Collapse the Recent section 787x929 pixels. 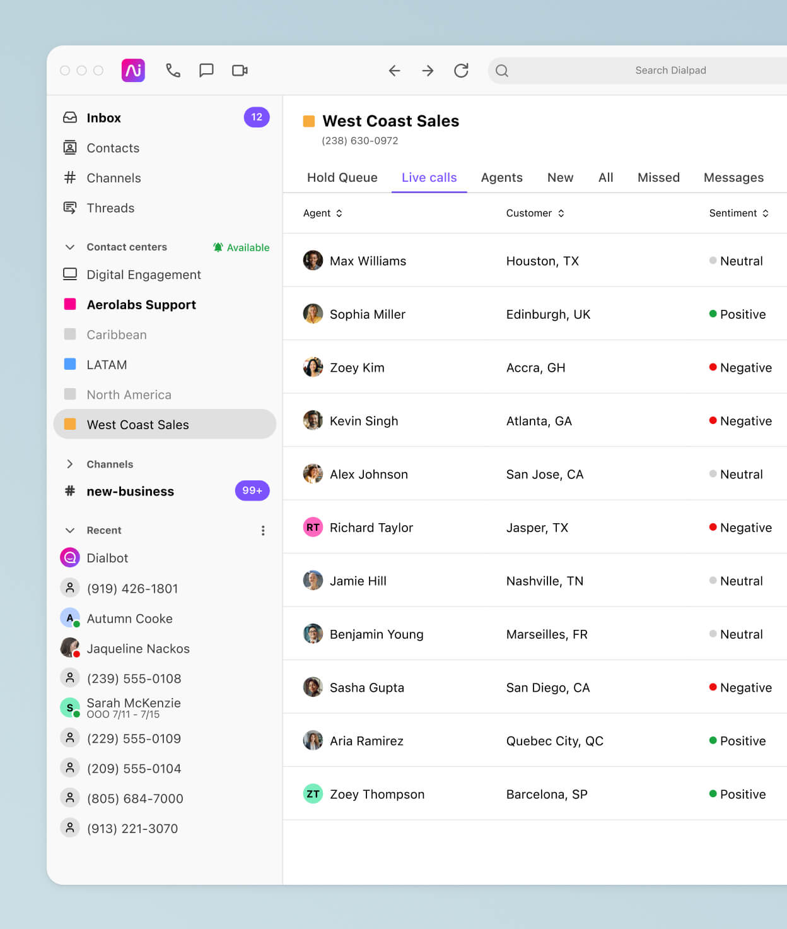point(70,530)
